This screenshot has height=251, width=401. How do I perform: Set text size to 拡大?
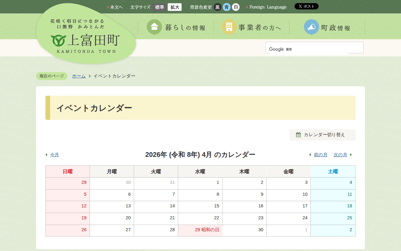[x=174, y=7]
